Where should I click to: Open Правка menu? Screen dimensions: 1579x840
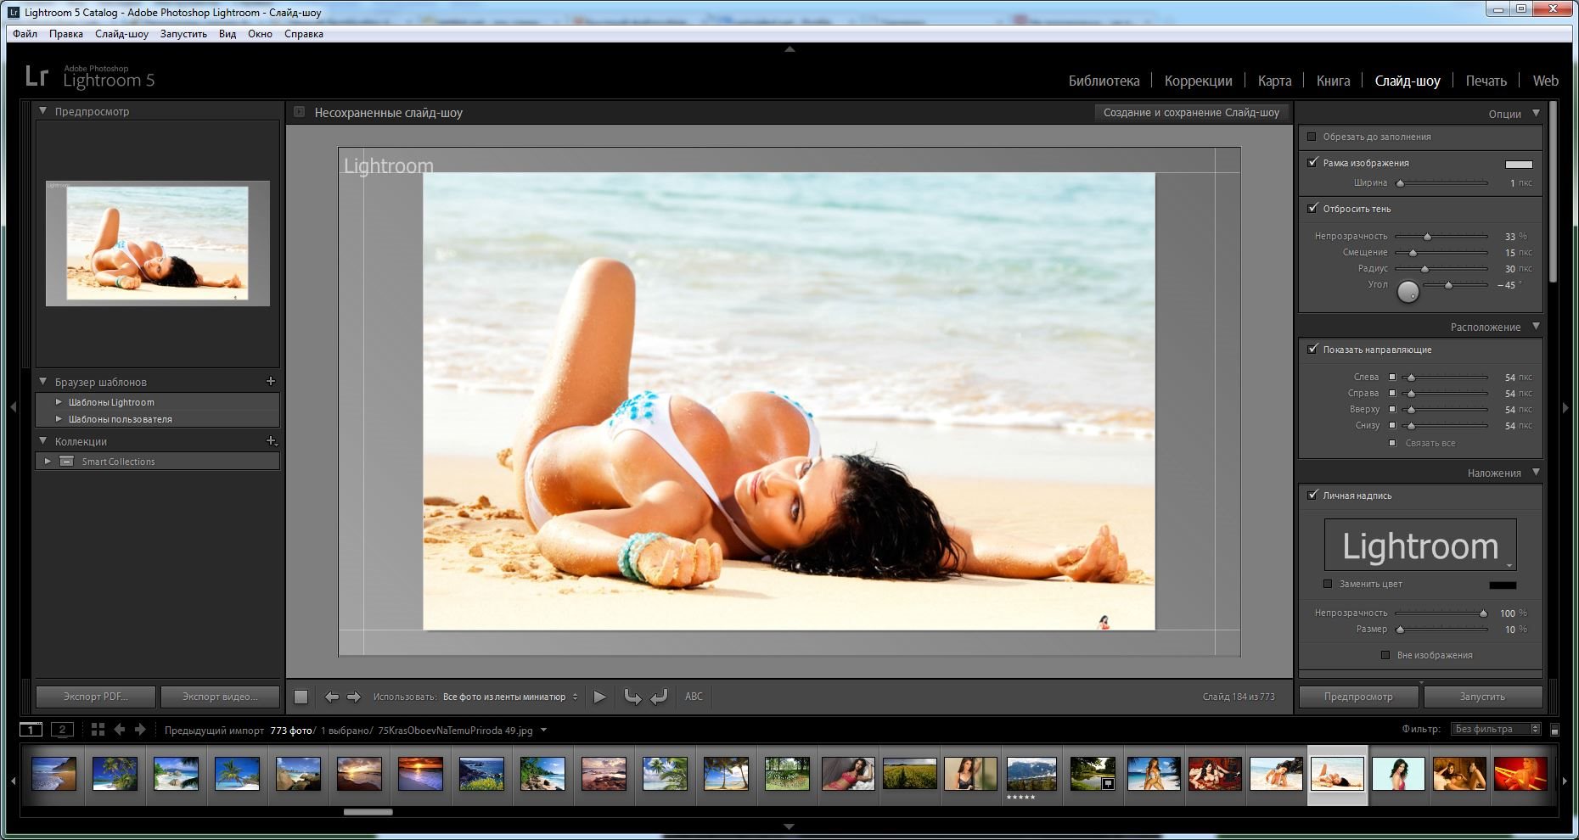click(x=65, y=34)
